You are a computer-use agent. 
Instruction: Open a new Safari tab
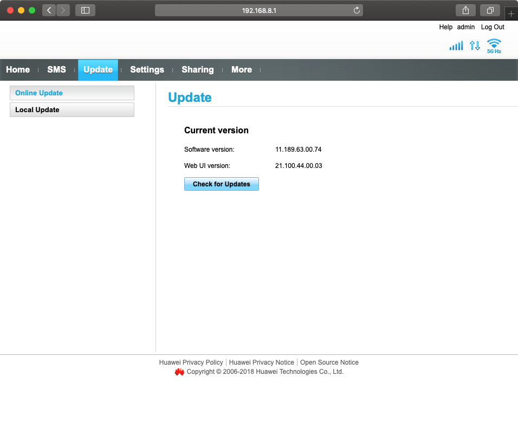click(511, 13)
